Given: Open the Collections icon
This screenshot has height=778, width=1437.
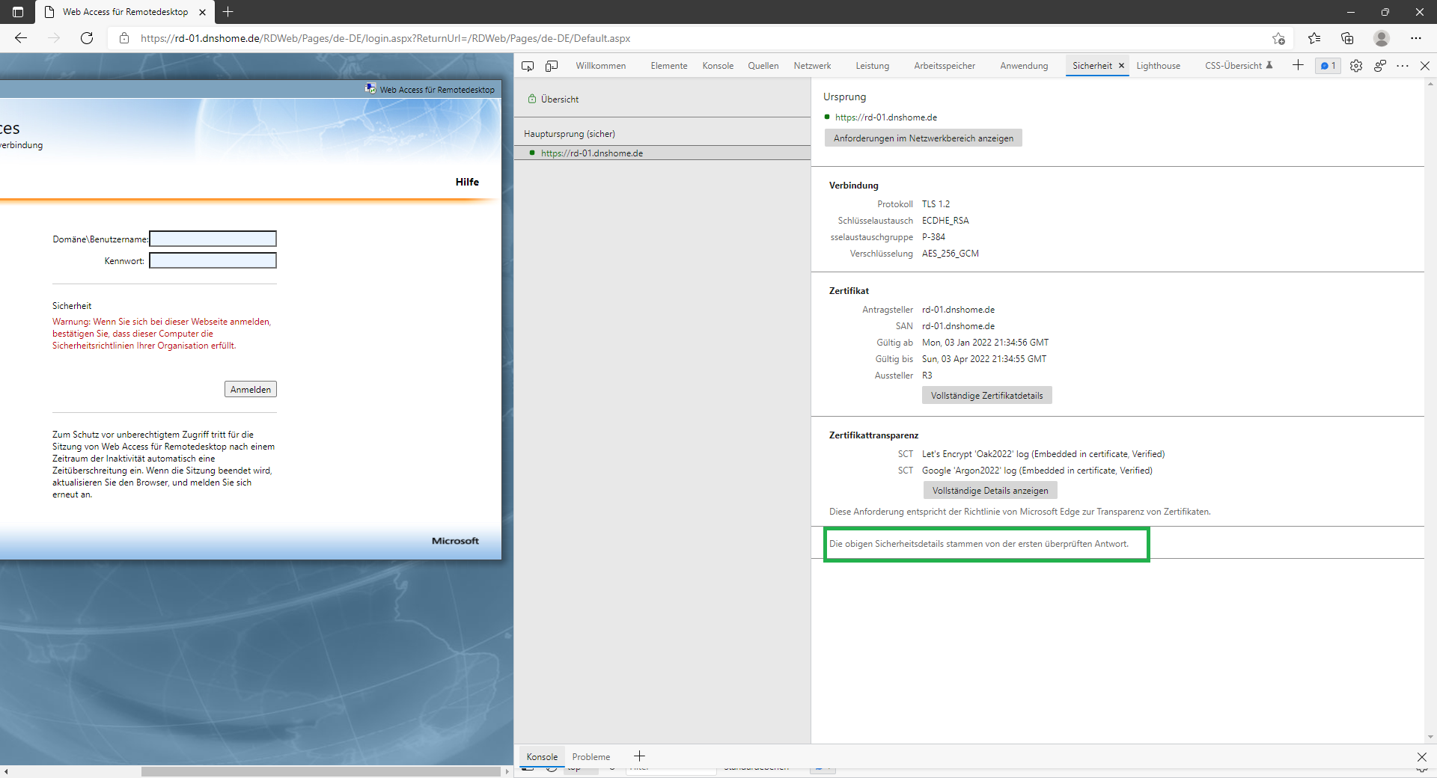Looking at the screenshot, I should (x=1347, y=38).
